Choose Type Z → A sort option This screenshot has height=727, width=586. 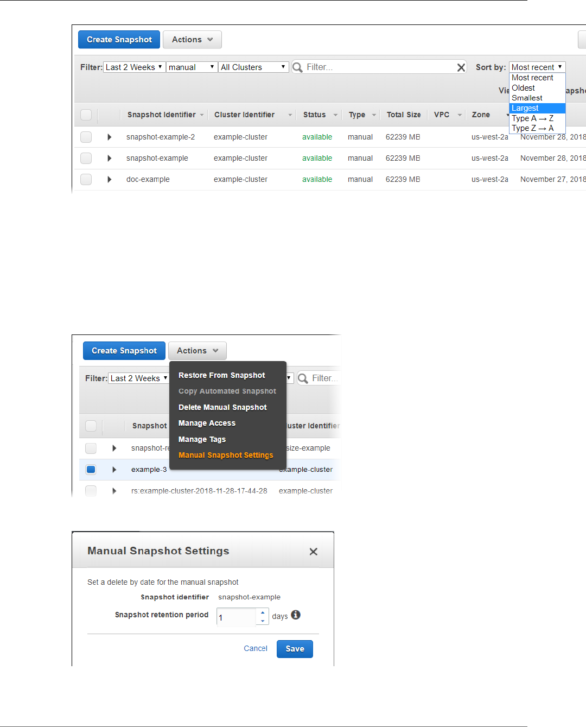coord(537,128)
